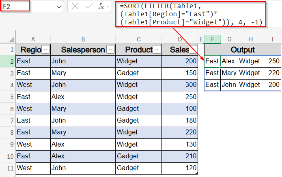The height and width of the screenshot is (177, 282).
Task: Select column B header
Action: [83, 39]
